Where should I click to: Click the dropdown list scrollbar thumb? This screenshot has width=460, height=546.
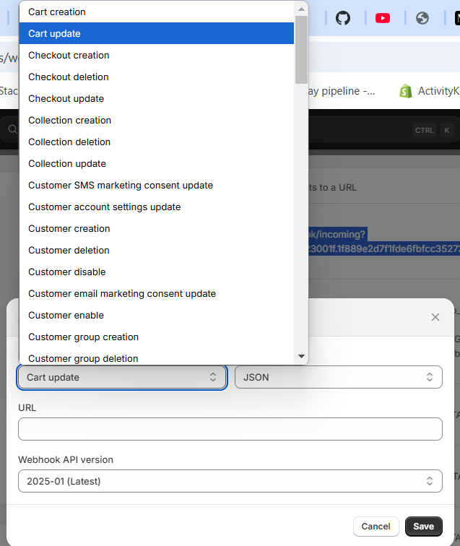point(301,49)
